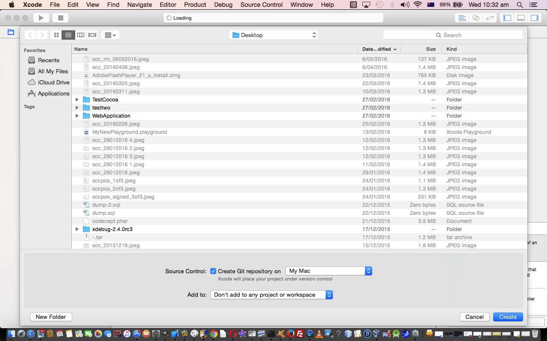The width and height of the screenshot is (547, 341).
Task: Open the Xcode application menu
Action: point(32,5)
